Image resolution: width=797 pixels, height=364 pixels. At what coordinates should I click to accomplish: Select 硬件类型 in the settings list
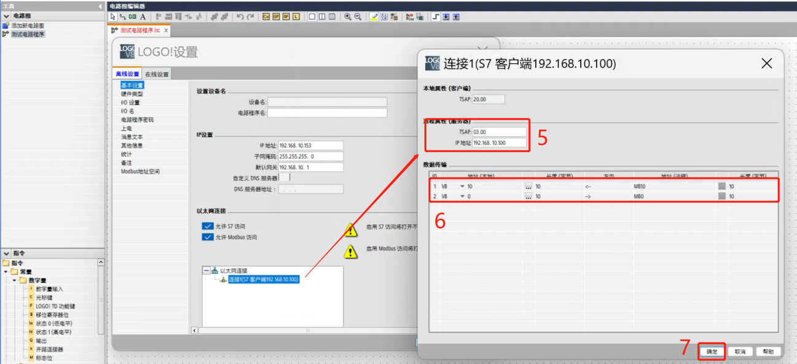(x=132, y=94)
